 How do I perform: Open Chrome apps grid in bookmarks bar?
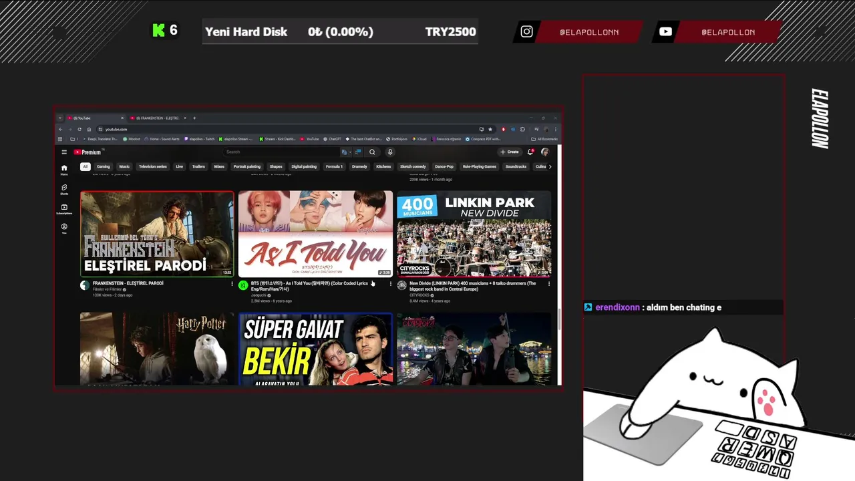60,139
